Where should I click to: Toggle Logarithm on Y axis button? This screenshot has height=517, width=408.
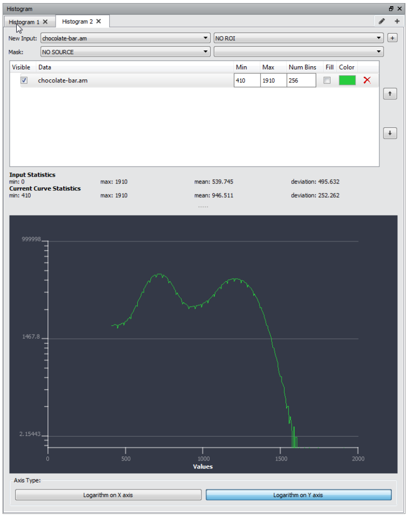[298, 495]
